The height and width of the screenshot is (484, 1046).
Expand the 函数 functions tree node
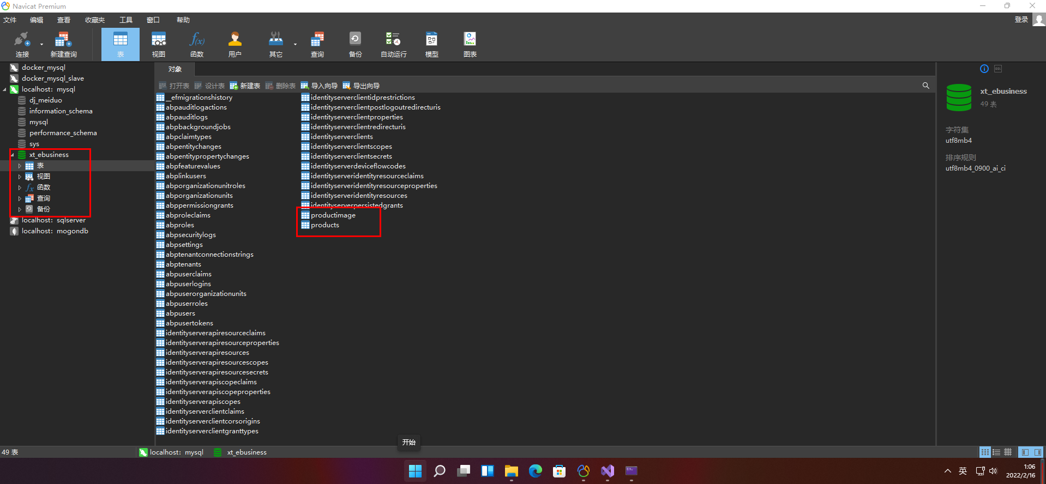pos(20,187)
